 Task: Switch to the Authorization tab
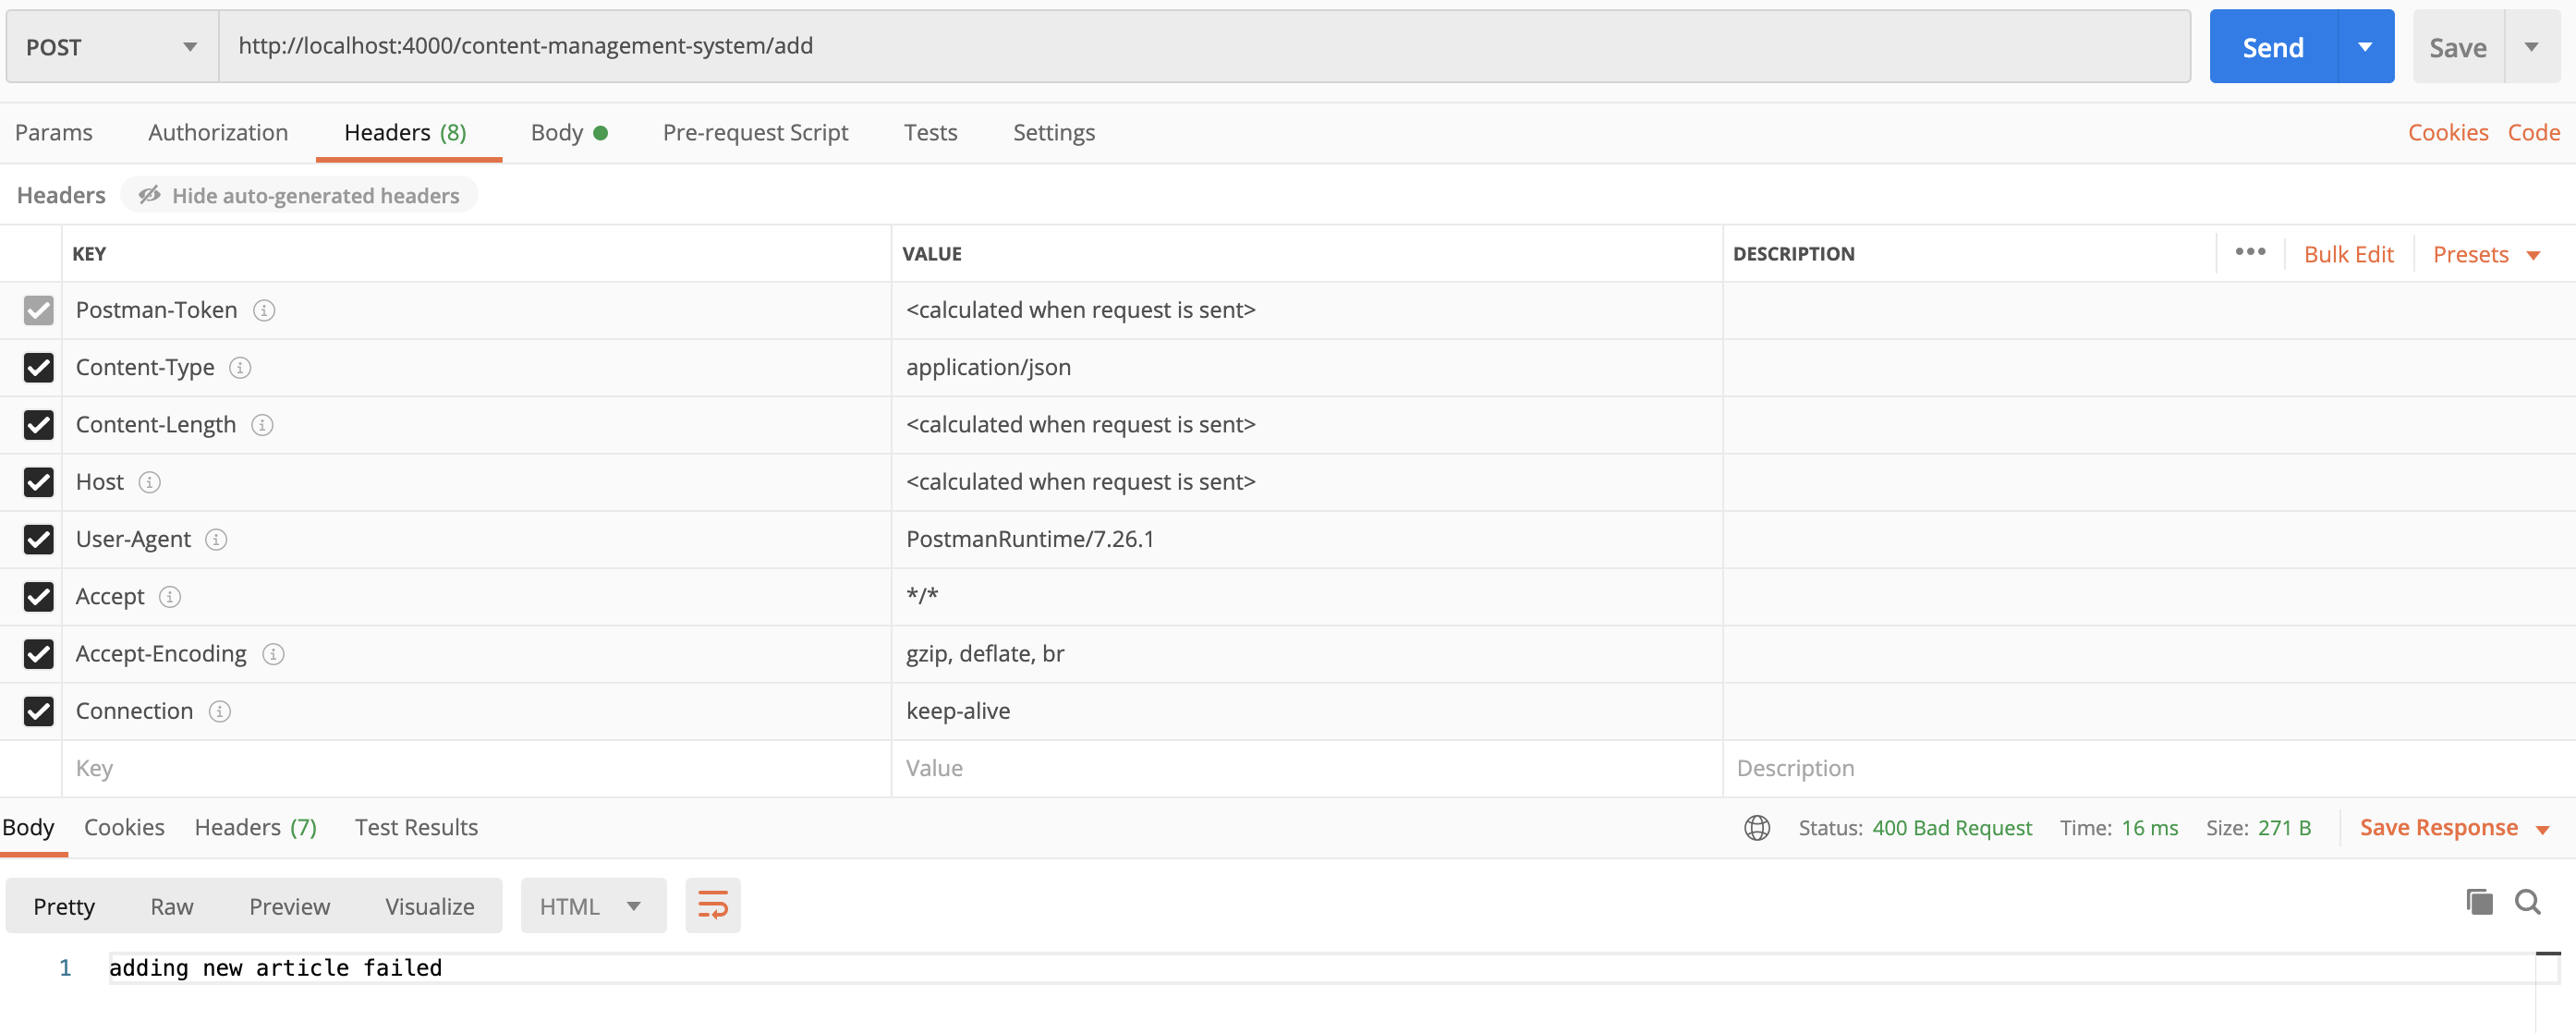pos(218,133)
